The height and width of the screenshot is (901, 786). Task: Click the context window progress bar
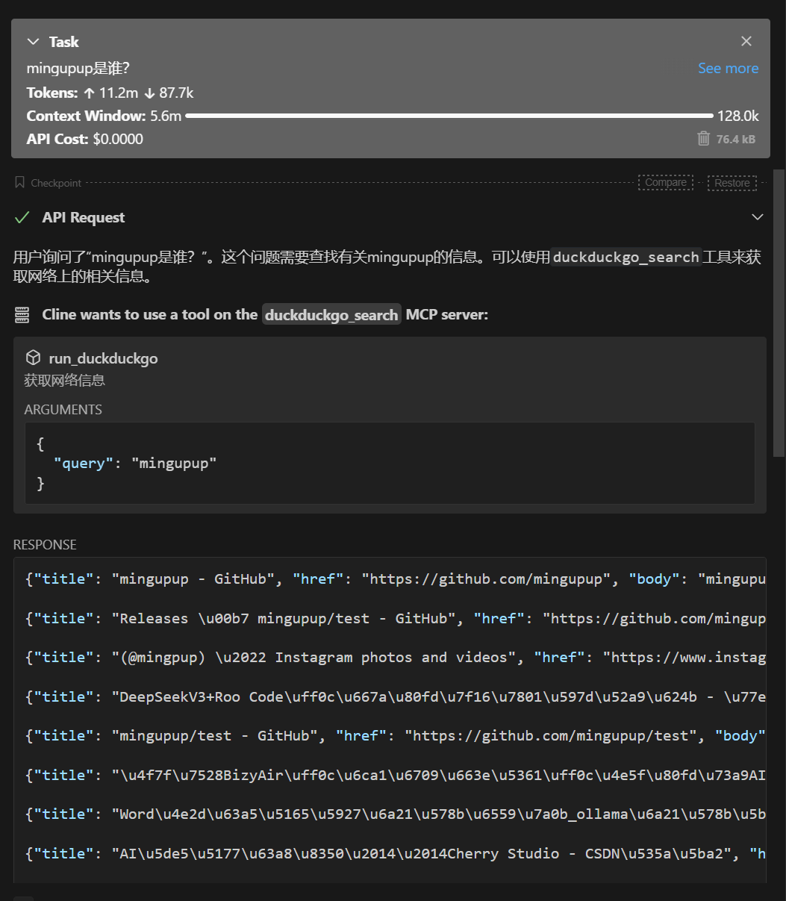coord(449,116)
